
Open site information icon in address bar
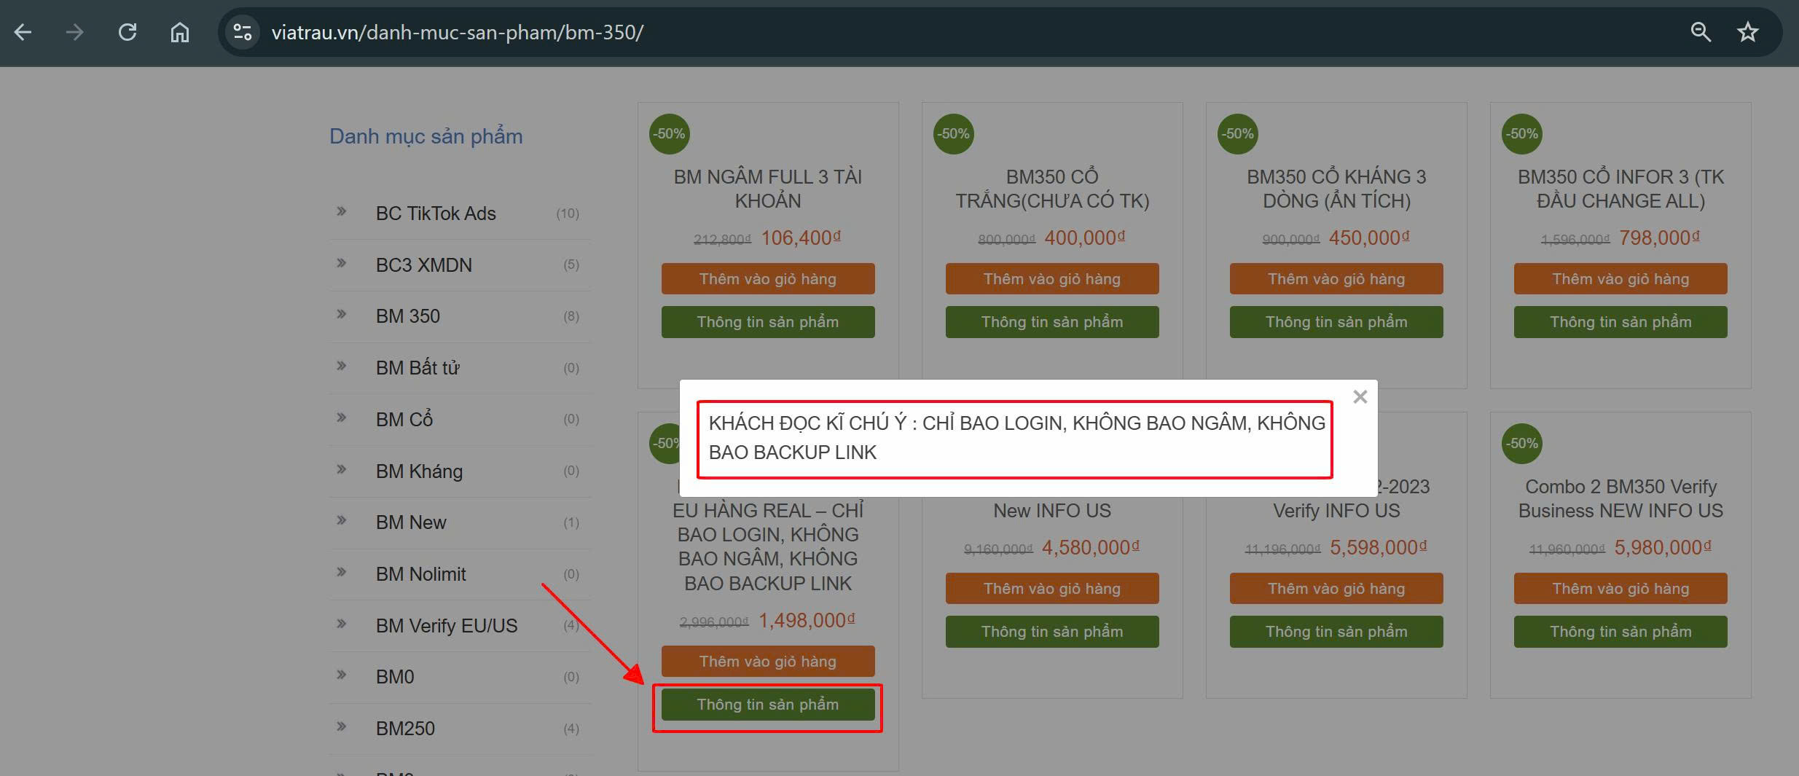click(x=243, y=32)
